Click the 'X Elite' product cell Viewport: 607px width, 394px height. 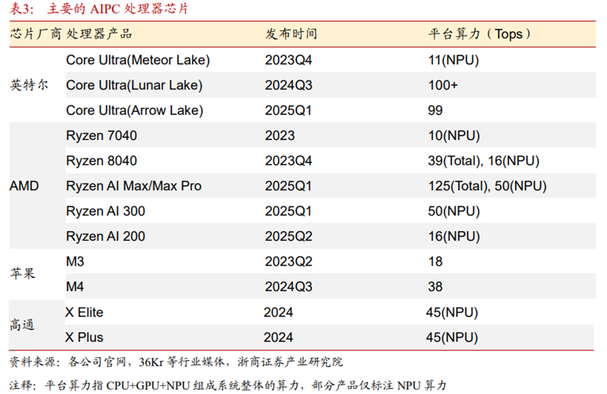tap(84, 312)
